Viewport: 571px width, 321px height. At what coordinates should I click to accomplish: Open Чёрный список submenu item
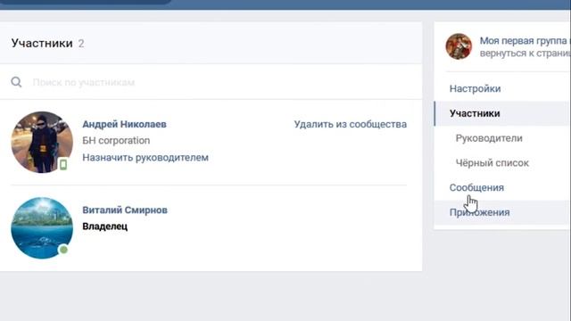pos(492,163)
